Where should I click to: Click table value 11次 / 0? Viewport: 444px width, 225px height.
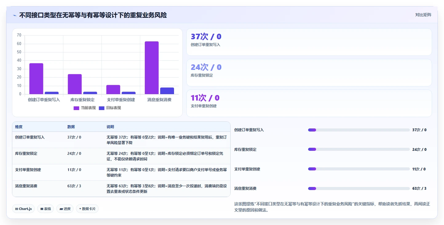coord(74,170)
